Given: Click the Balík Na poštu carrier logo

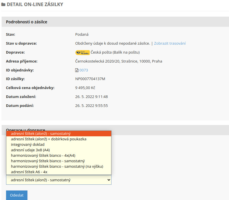Looking at the screenshot, I should tap(83, 52).
